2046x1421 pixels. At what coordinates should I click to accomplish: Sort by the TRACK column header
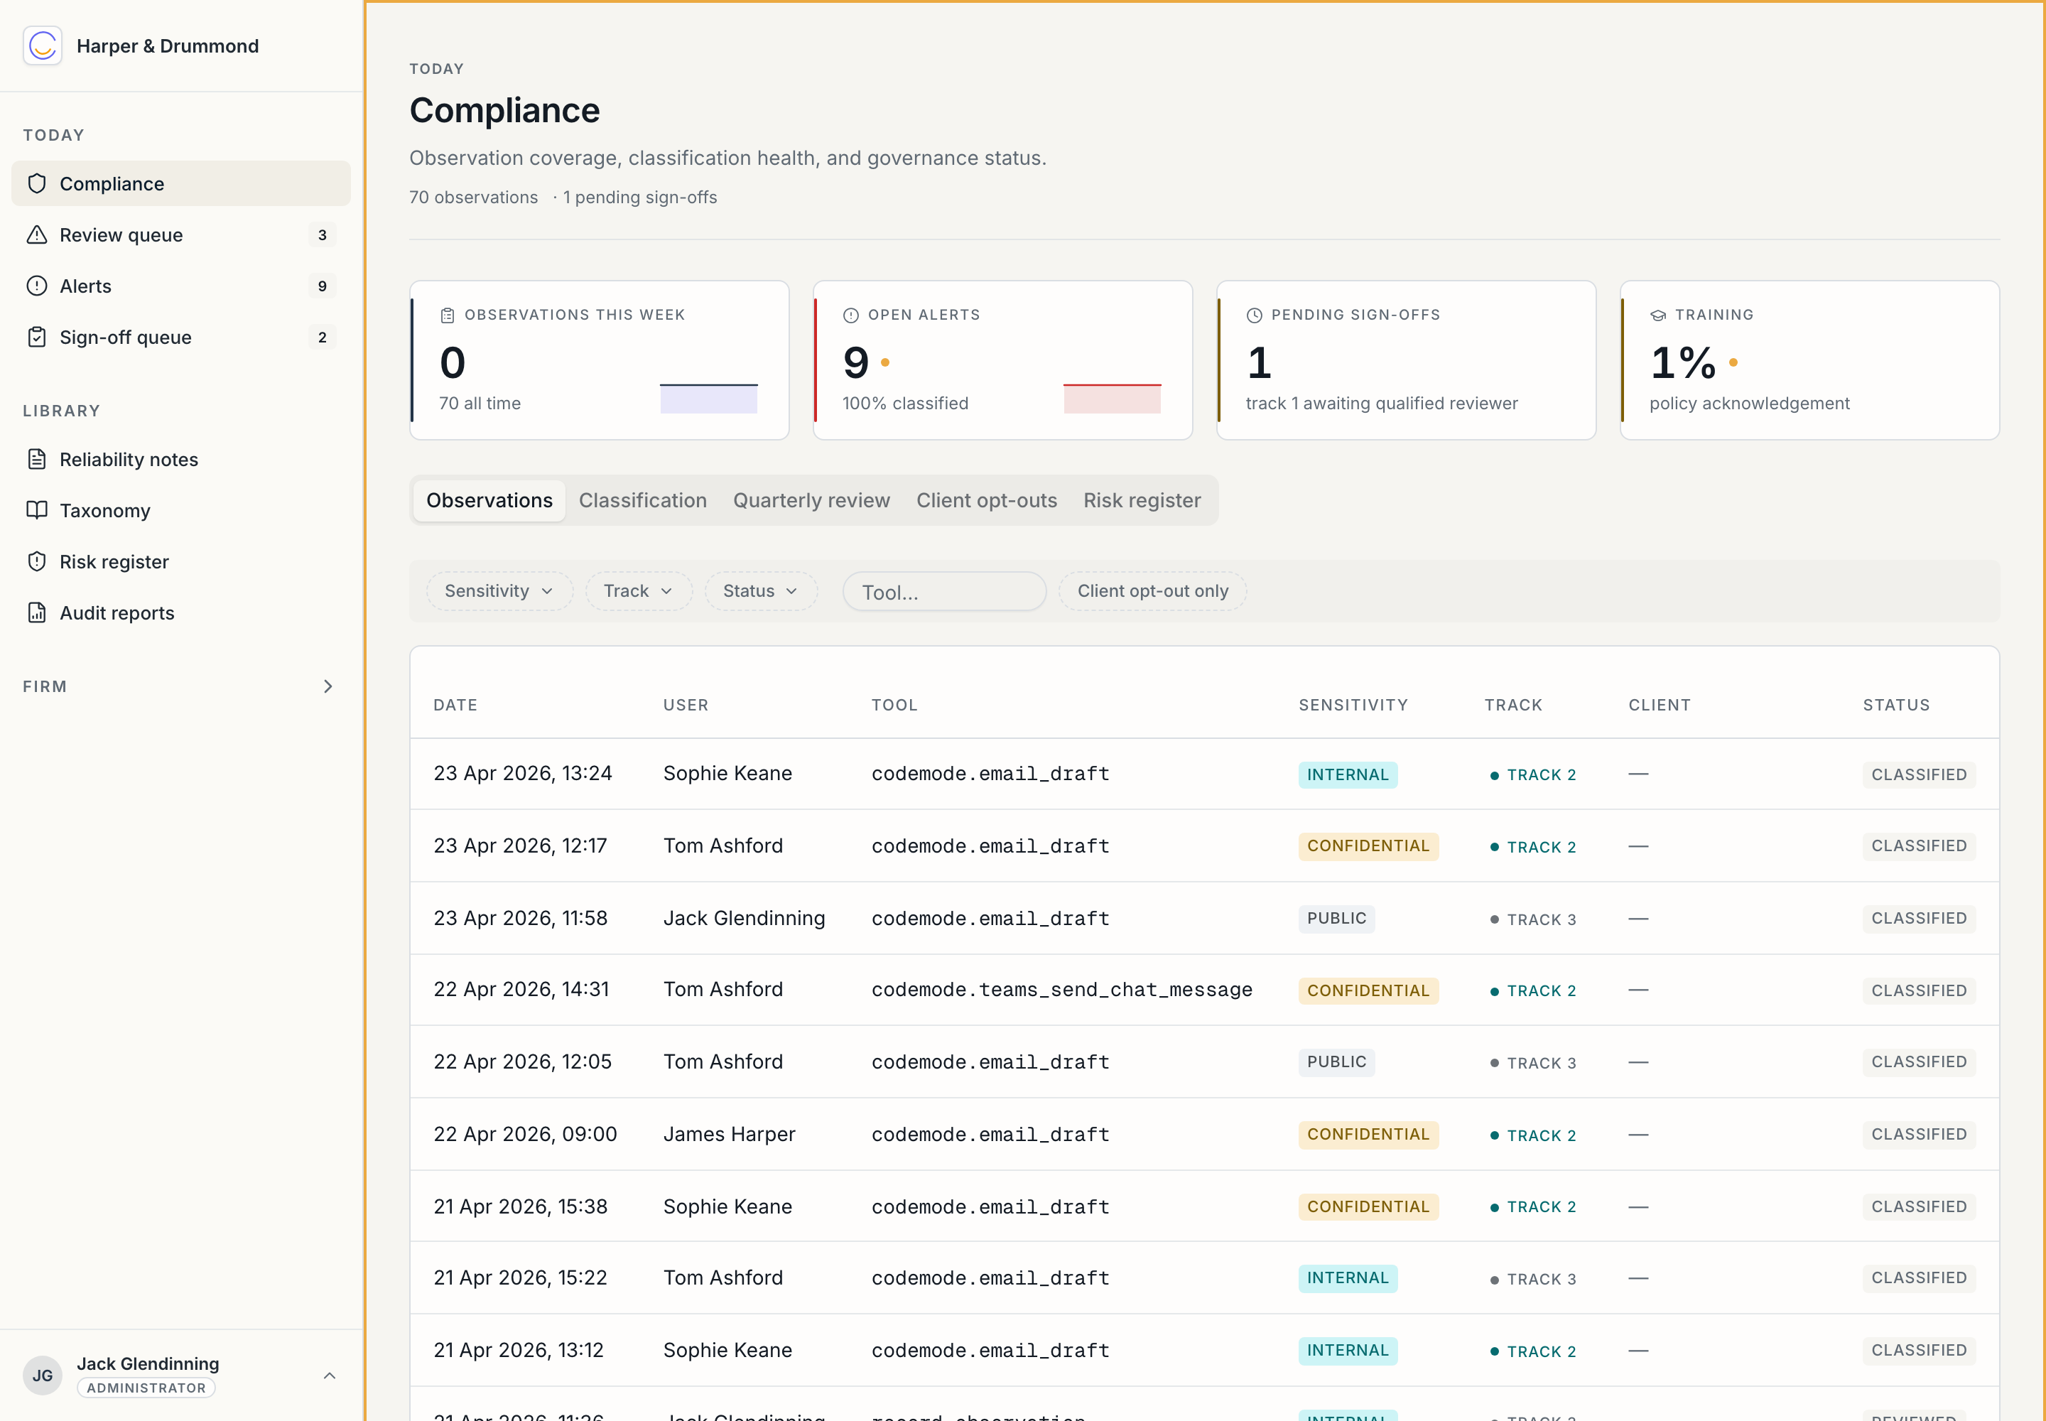(1512, 705)
